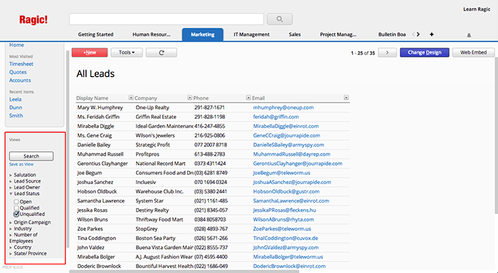The width and height of the screenshot is (498, 273).
Task: Switch to Getting Started tab
Action: [x=95, y=34]
